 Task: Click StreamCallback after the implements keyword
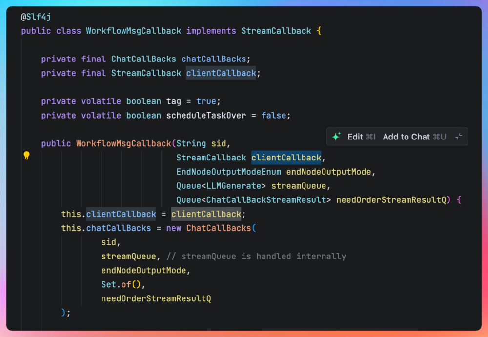click(x=276, y=31)
